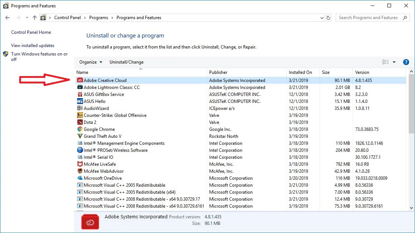Click the large Creative Cloud icon in details pane
The width and height of the screenshot is (415, 233).
point(90,222)
